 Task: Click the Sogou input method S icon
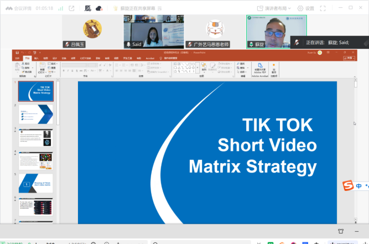pyautogui.click(x=347, y=186)
